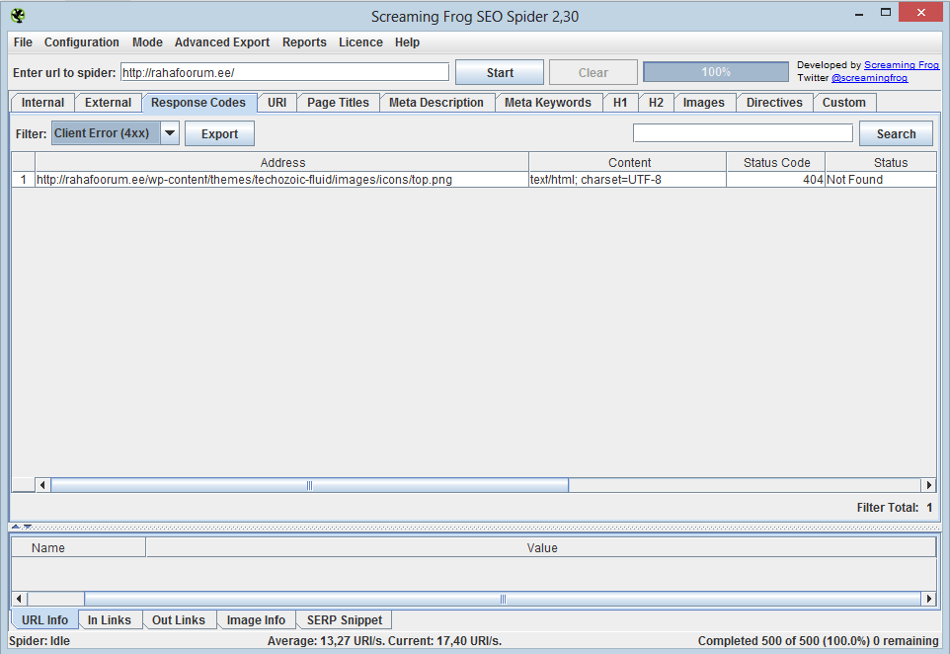
Task: Switch to the Image Info tab
Action: [x=256, y=620]
